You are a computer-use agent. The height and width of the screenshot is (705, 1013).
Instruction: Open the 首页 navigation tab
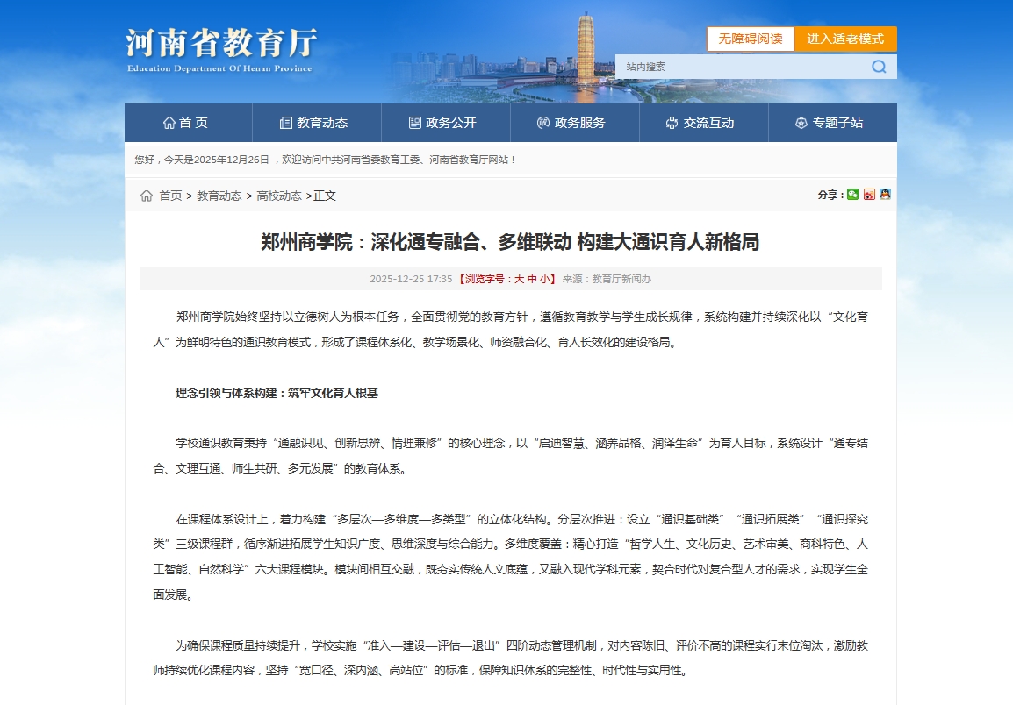click(186, 123)
